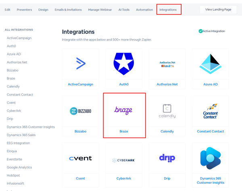Select Eloqua in the left sidebar

coord(12,151)
